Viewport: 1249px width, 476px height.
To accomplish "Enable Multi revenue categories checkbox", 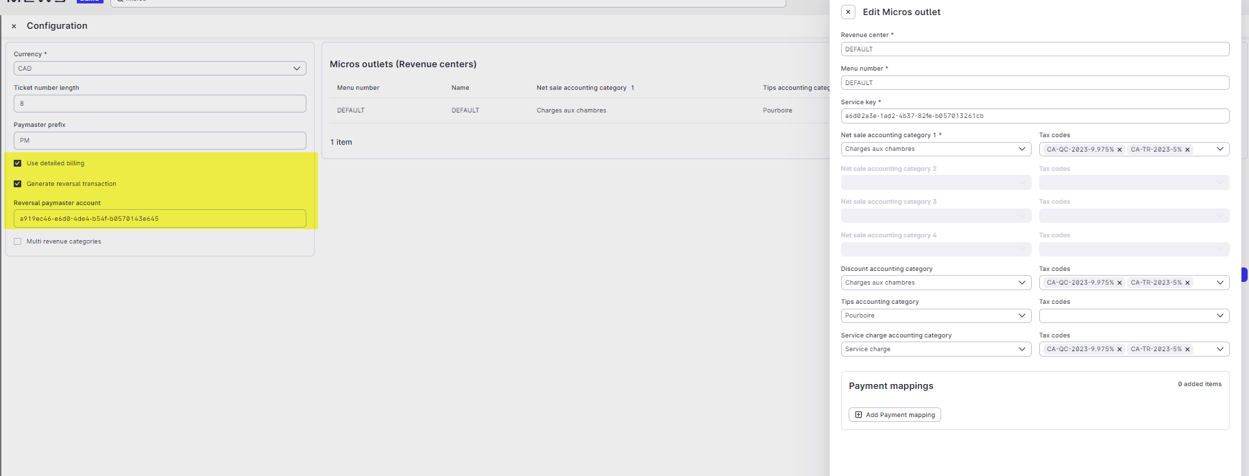I will (x=18, y=241).
